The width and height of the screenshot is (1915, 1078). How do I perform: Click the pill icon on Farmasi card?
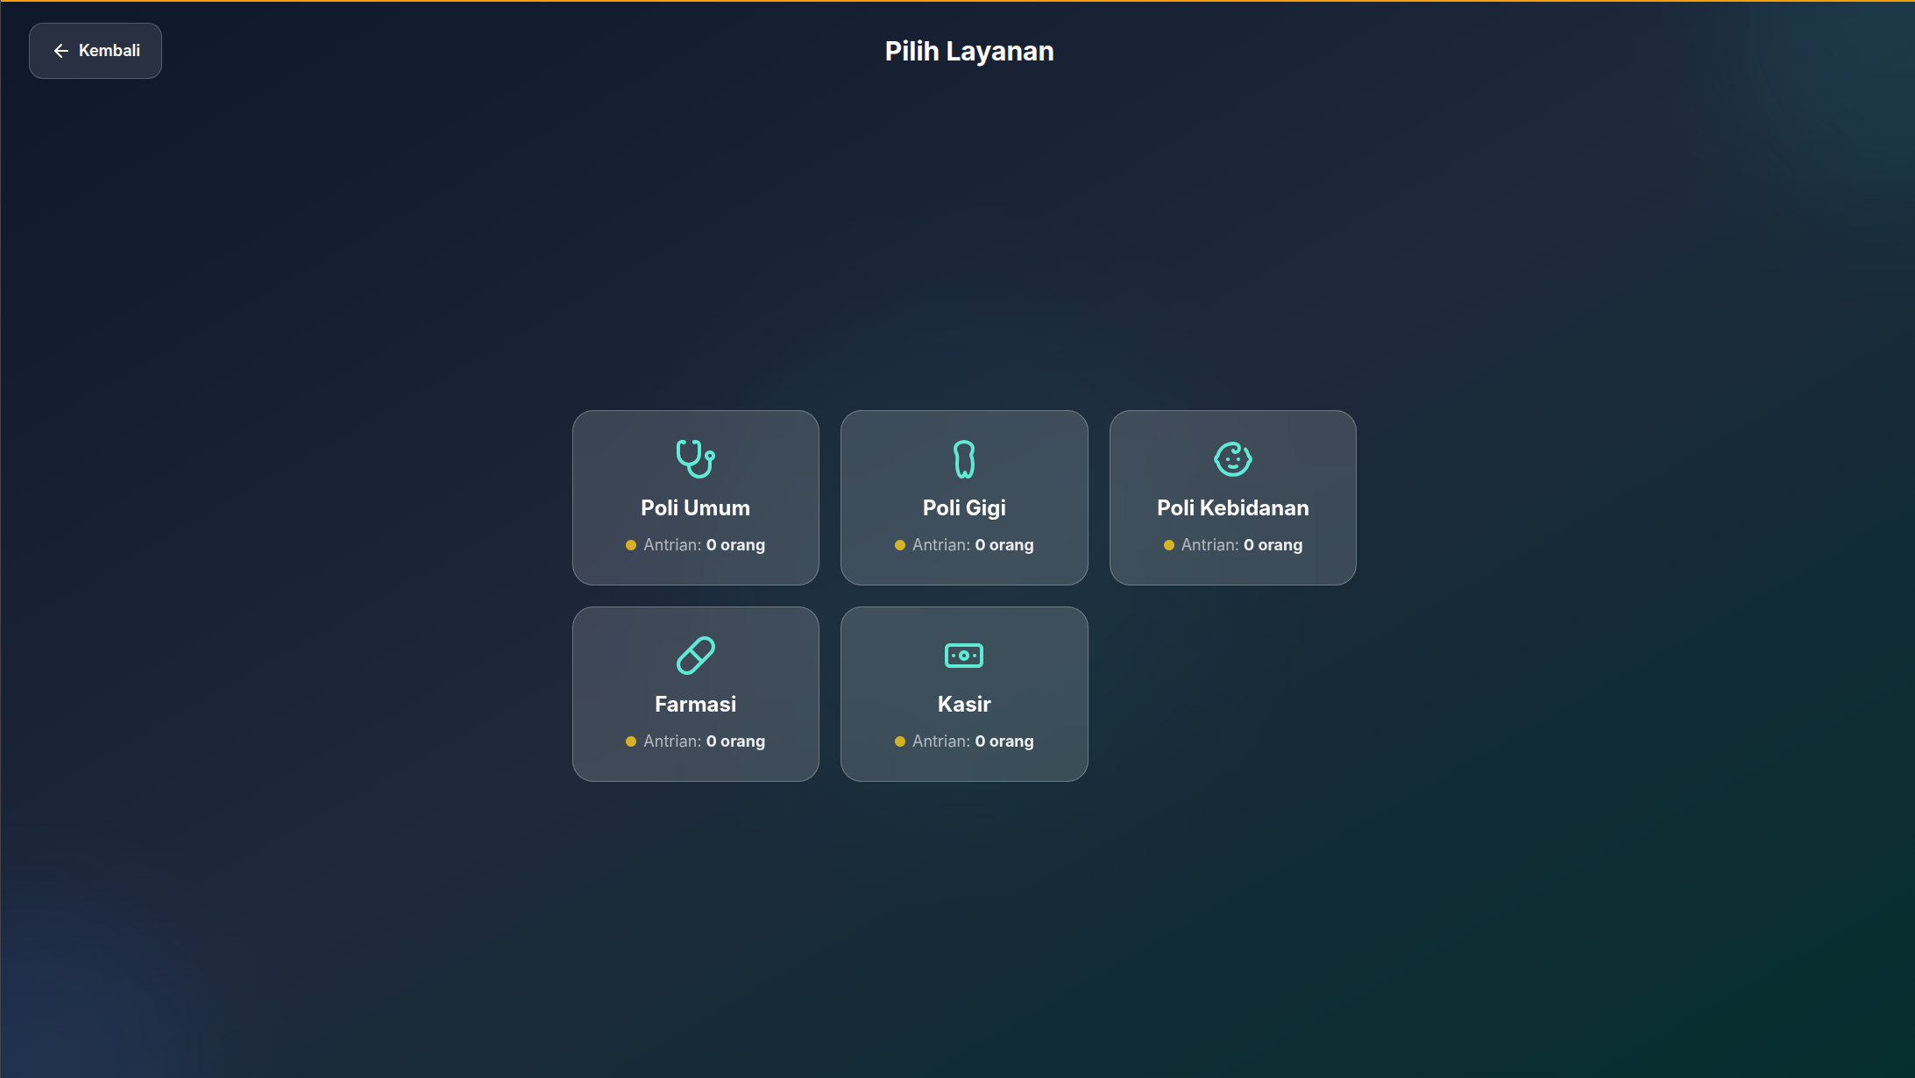point(695,655)
